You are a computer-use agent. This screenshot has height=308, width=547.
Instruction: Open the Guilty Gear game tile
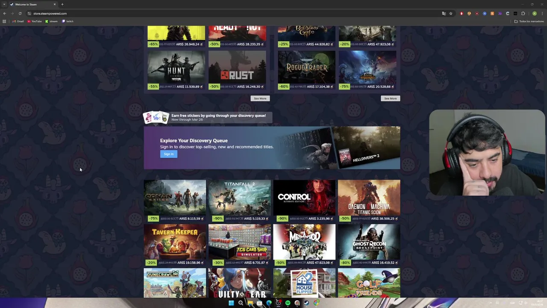[239, 283]
